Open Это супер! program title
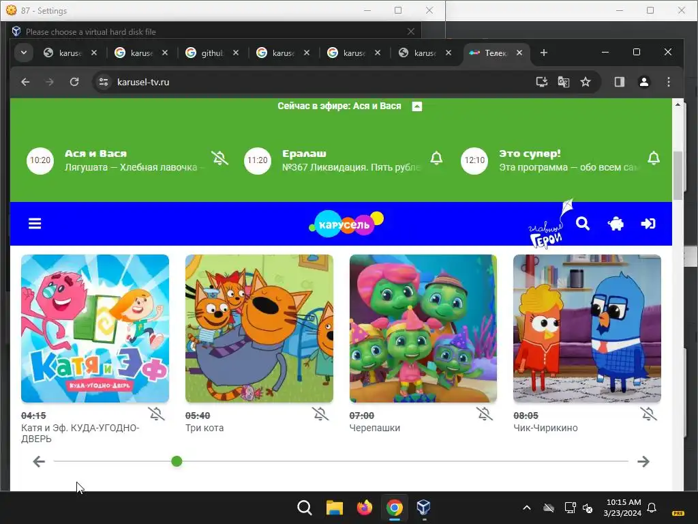698x524 pixels. click(x=530, y=154)
